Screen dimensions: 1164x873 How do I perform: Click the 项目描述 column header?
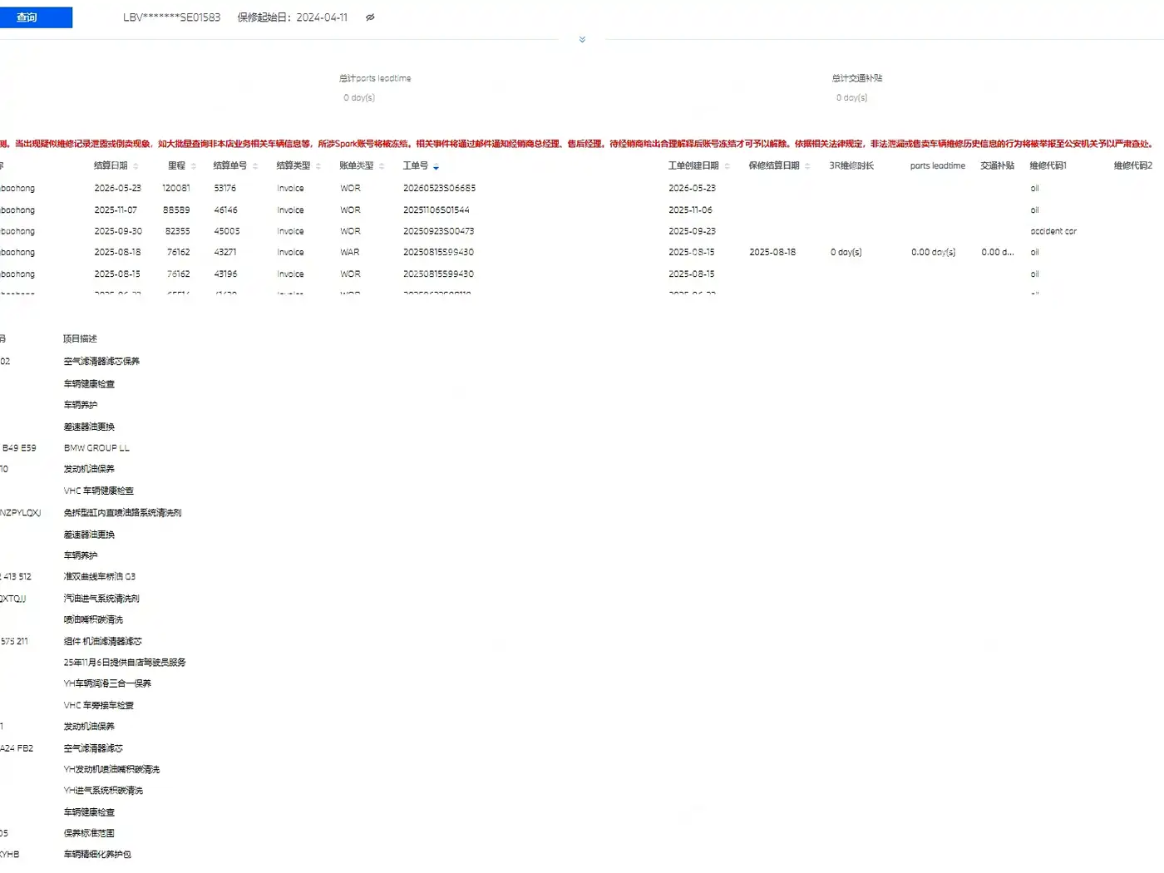point(80,339)
